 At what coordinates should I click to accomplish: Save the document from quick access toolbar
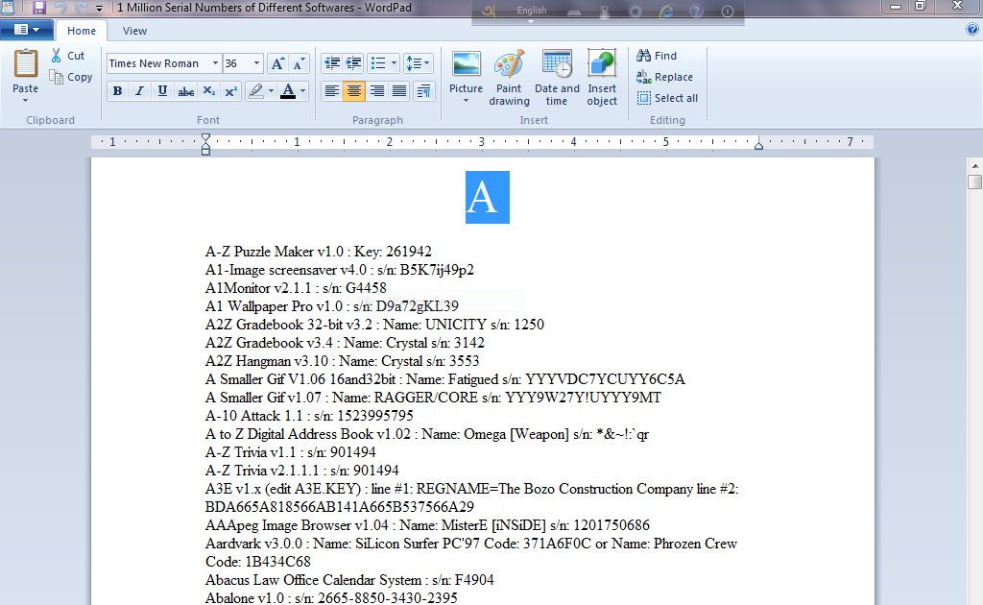39,8
